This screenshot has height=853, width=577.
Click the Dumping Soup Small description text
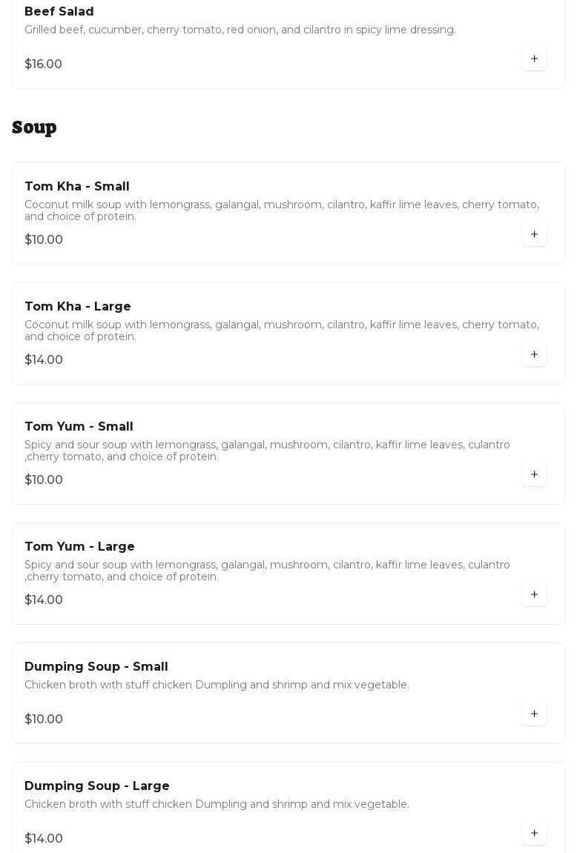[x=217, y=685]
